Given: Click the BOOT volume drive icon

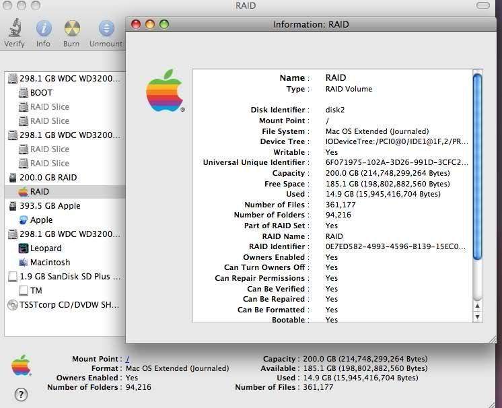Looking at the screenshot, I should pos(24,92).
